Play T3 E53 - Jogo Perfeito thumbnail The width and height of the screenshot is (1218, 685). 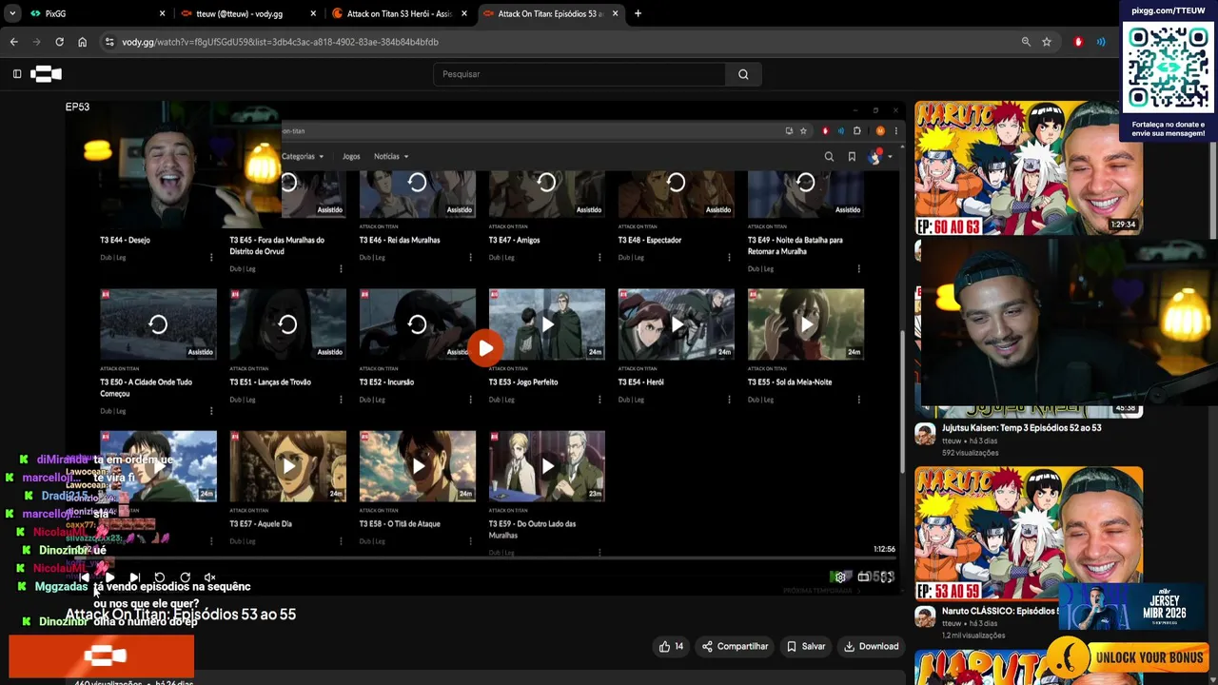click(546, 324)
